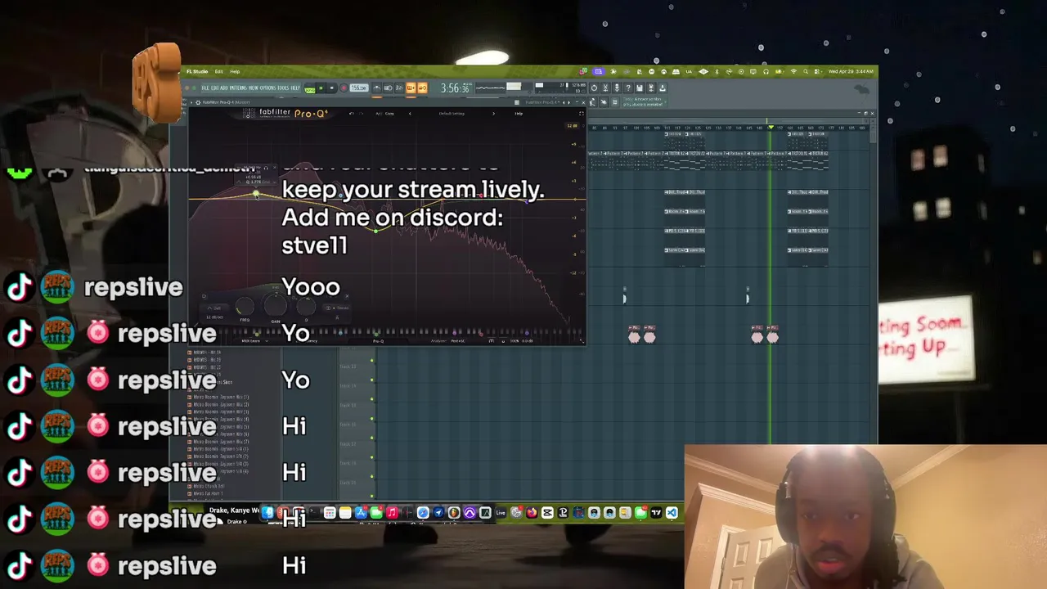
Task: Click the render to audio file icon
Action: click(x=651, y=88)
